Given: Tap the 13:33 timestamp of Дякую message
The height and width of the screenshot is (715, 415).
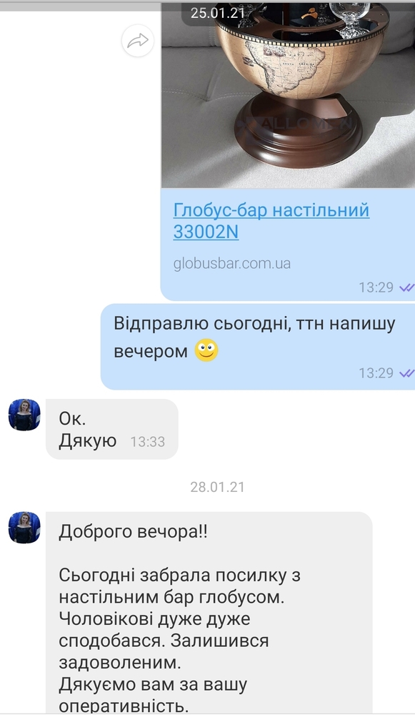Looking at the screenshot, I should coord(148,441).
